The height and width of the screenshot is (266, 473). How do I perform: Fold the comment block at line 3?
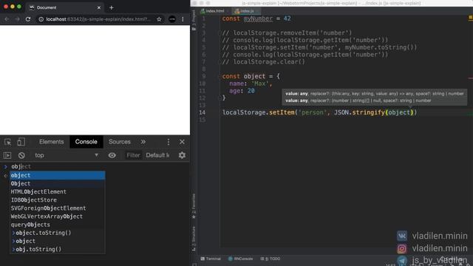220,33
